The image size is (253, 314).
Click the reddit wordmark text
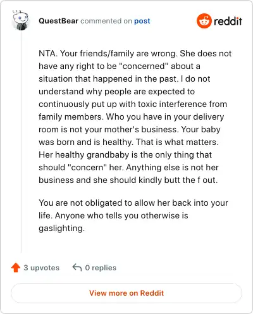tap(228, 21)
